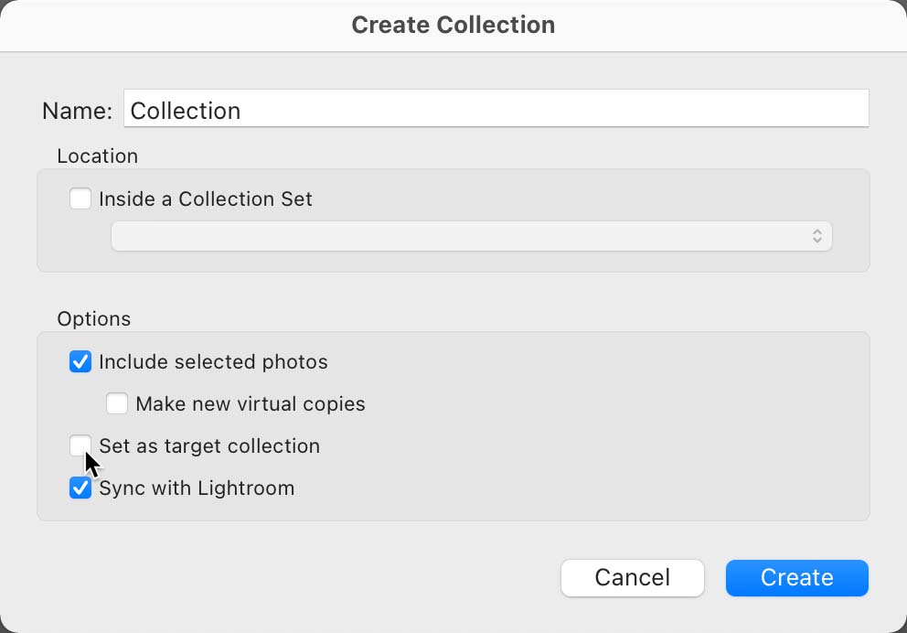Click the "Sync with Lightroom" label text

tap(197, 488)
